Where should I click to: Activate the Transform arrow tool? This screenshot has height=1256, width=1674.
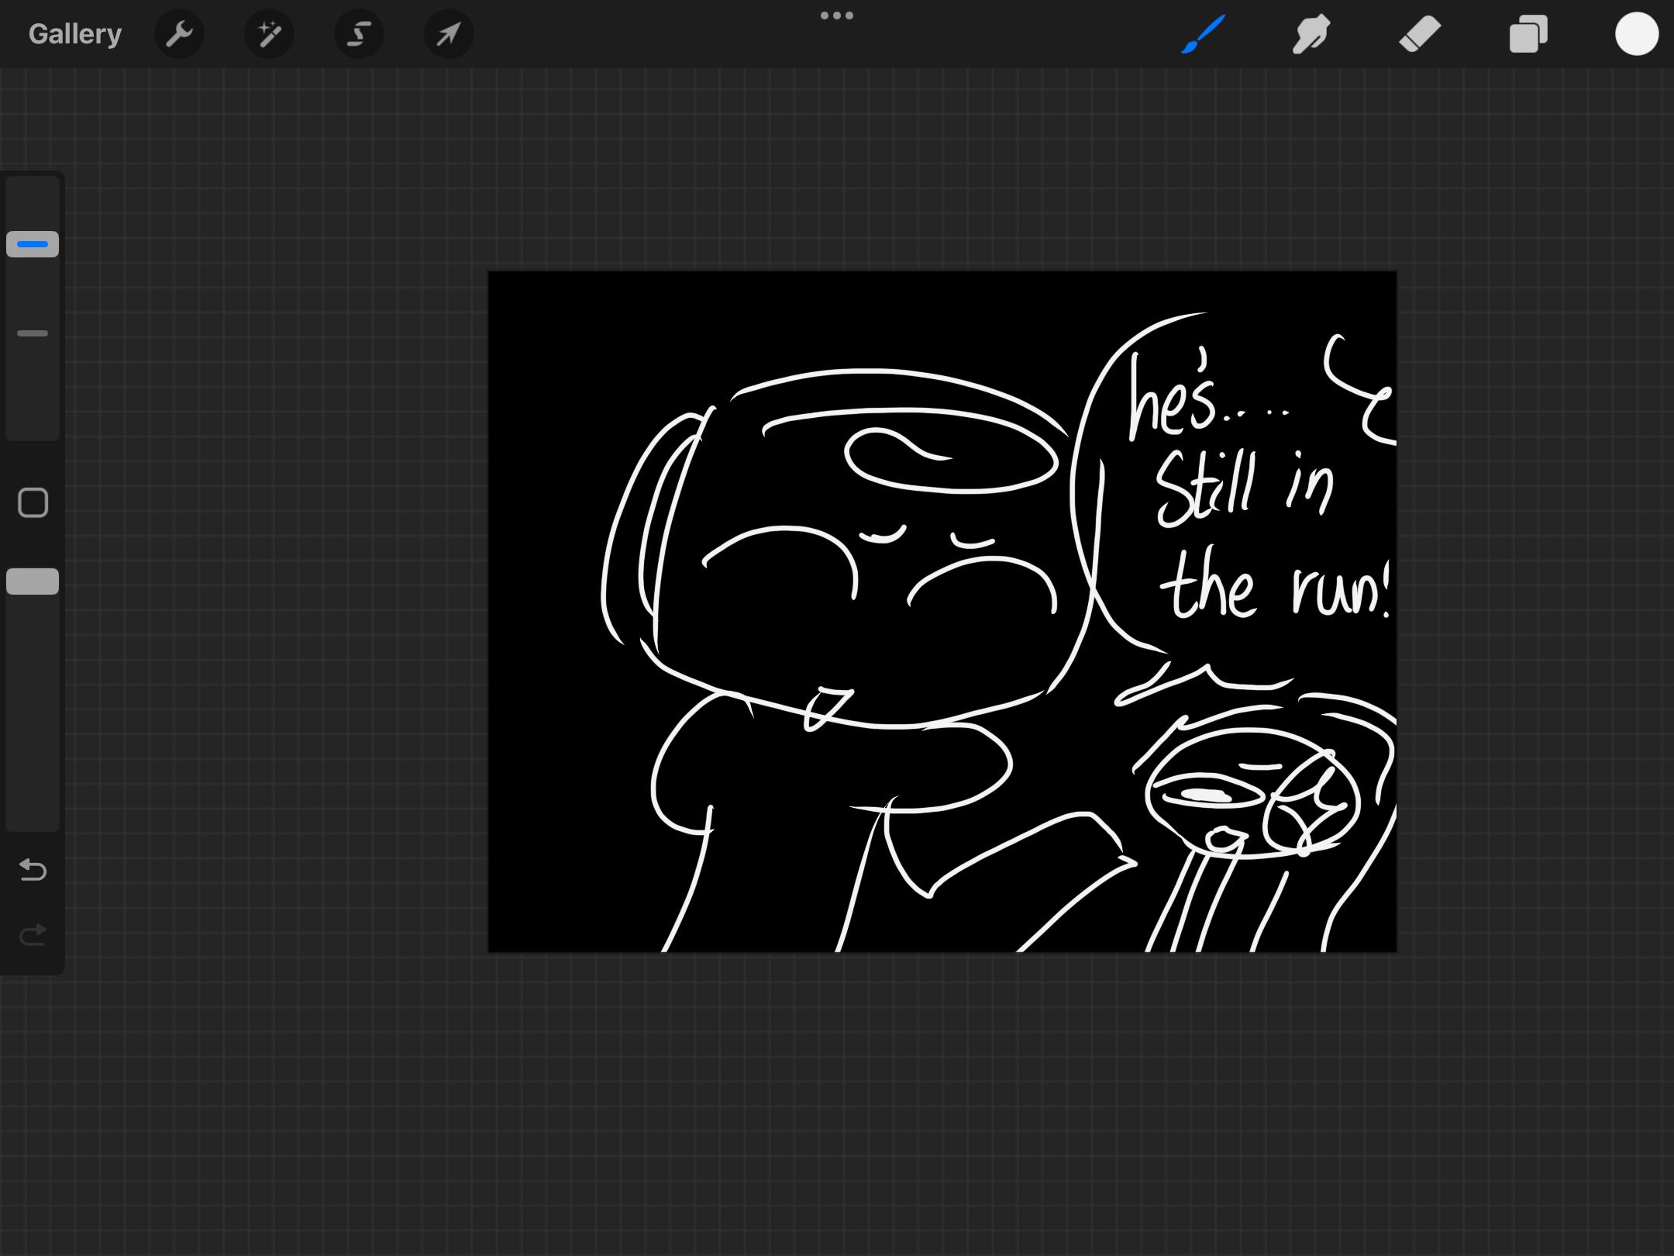pos(449,34)
